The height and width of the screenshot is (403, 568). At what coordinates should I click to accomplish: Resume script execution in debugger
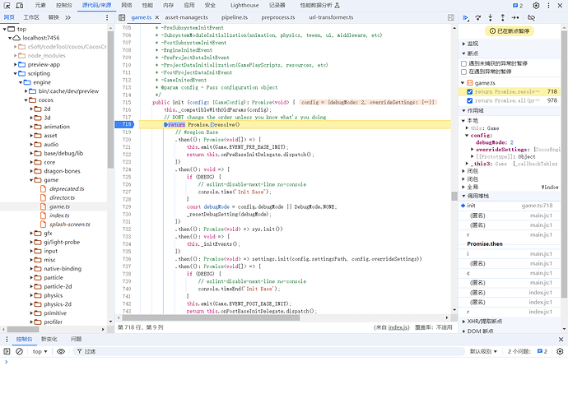click(x=466, y=16)
